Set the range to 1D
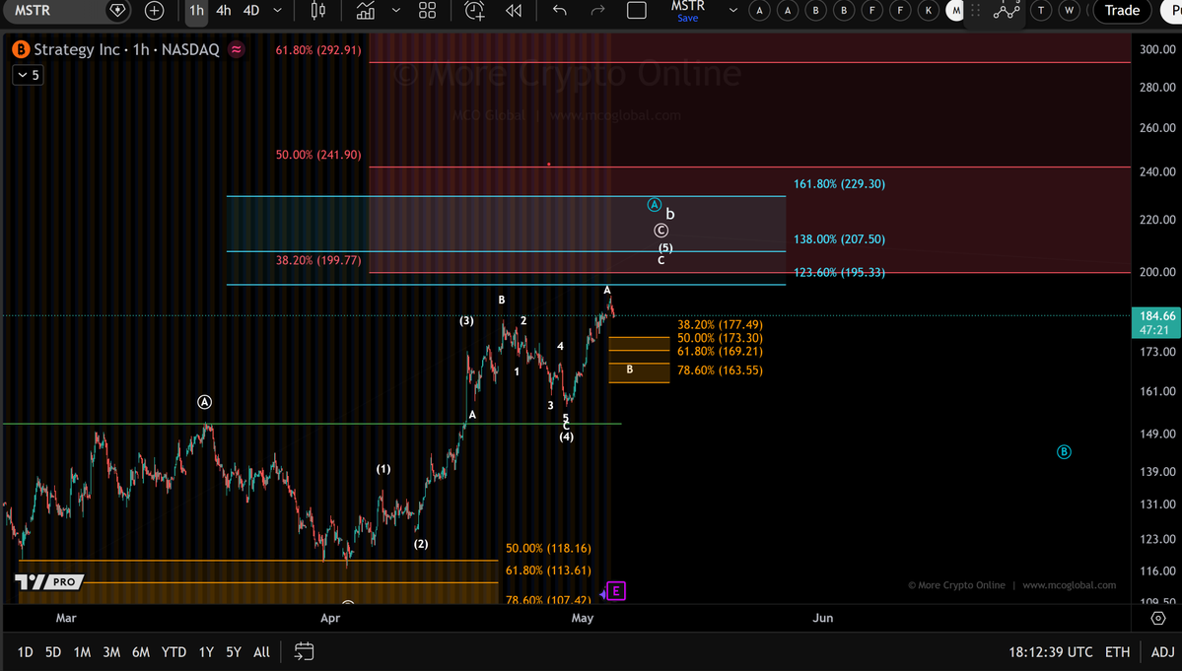Screen dimensions: 1182x671 25,652
